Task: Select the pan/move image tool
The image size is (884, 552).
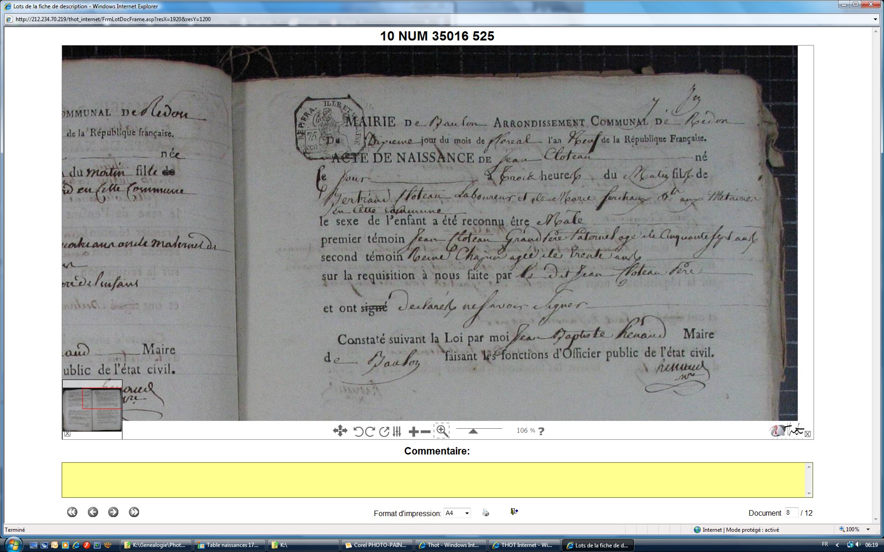Action: point(340,431)
